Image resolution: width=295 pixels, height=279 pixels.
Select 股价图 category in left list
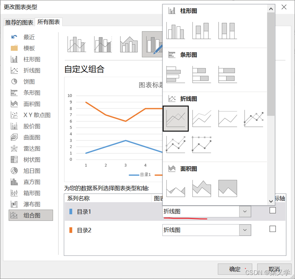[31, 126]
